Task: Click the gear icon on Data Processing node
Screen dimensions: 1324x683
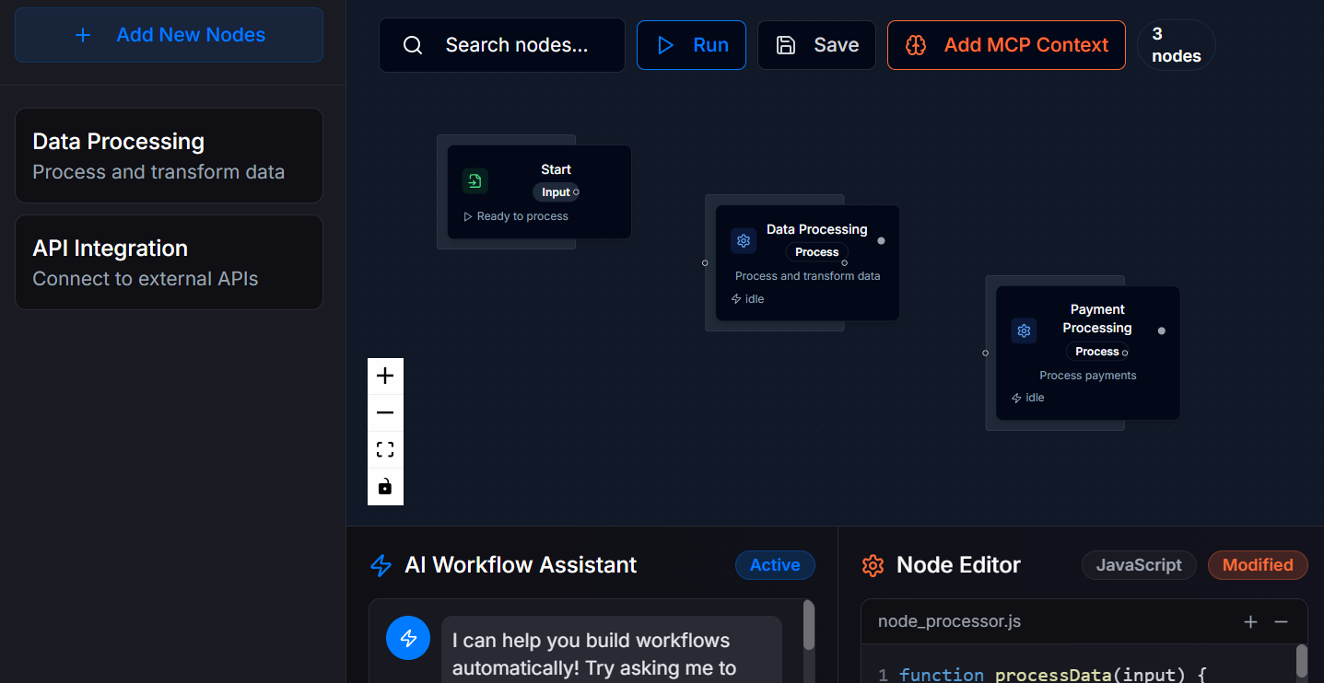Action: [744, 240]
